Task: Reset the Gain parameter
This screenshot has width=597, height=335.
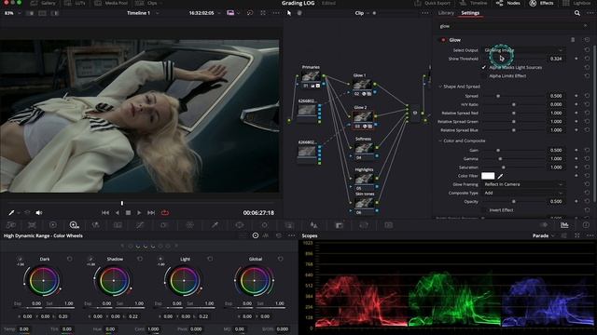Action: 587,151
